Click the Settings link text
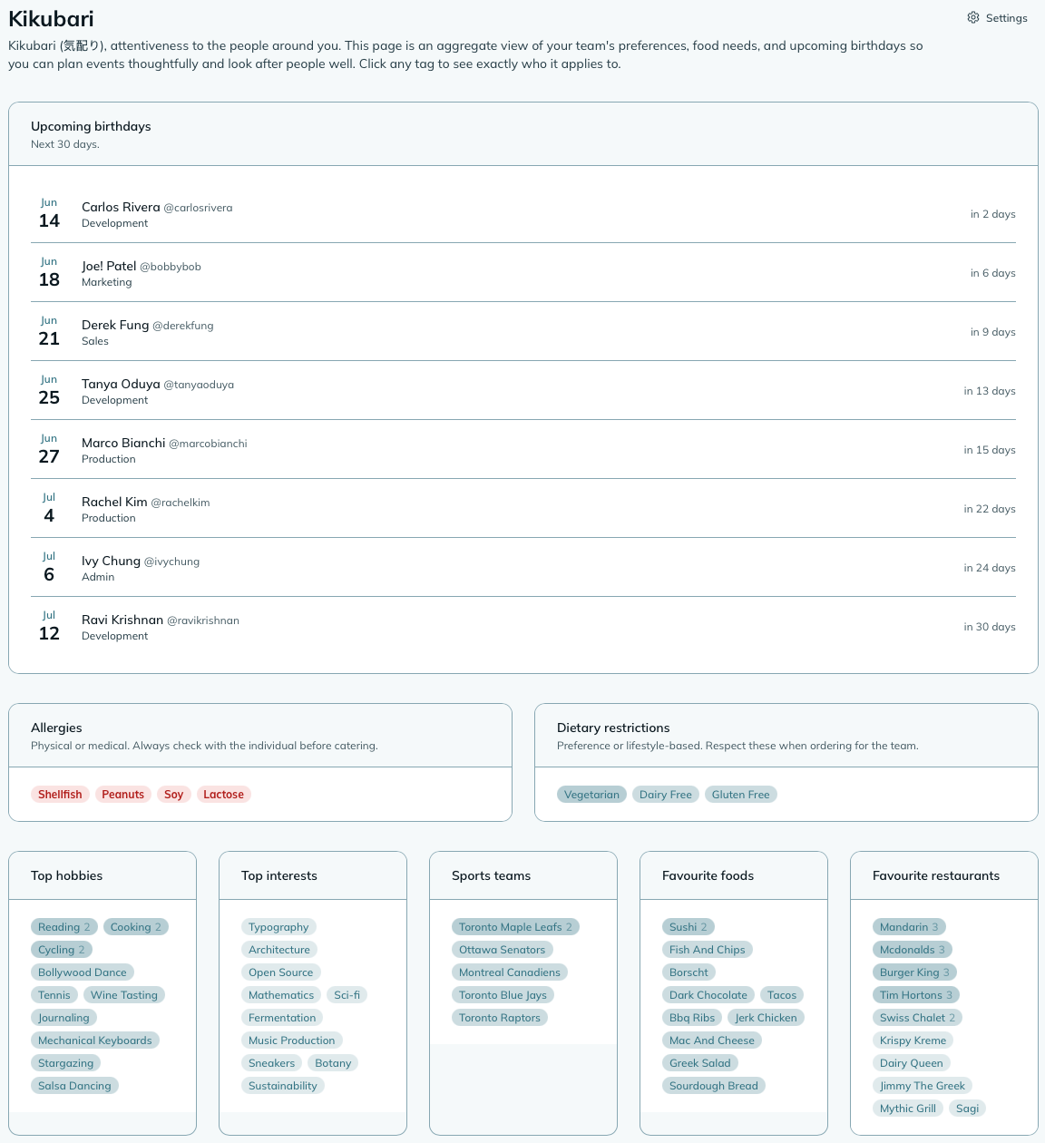The height and width of the screenshot is (1143, 1045). coord(1007,18)
